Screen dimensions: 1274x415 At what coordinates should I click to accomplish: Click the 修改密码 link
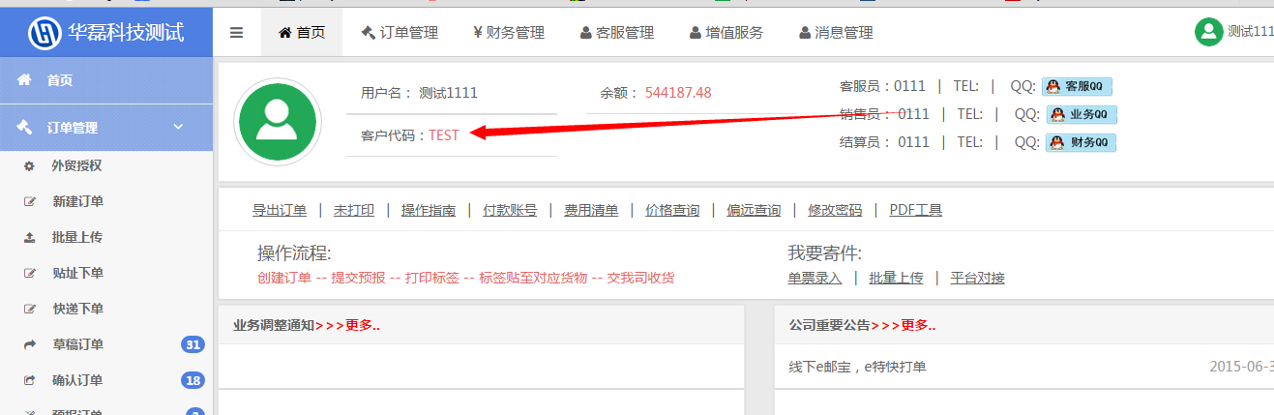(835, 210)
